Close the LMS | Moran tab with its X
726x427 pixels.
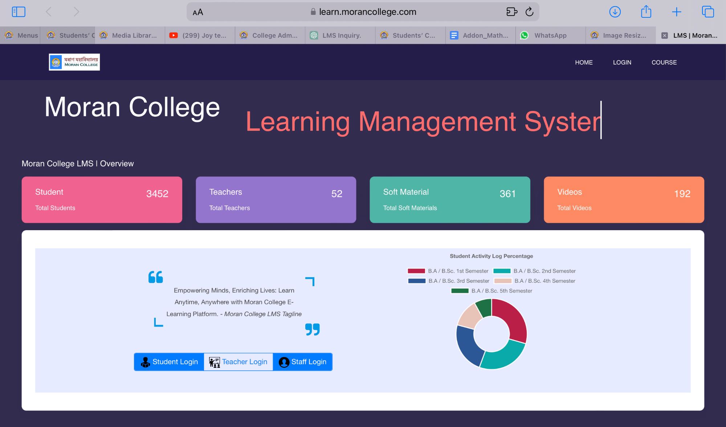coord(665,36)
